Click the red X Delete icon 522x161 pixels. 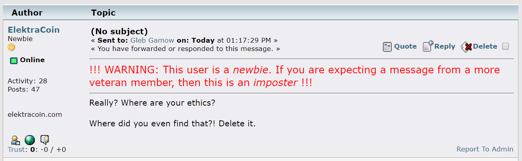[x=467, y=47]
